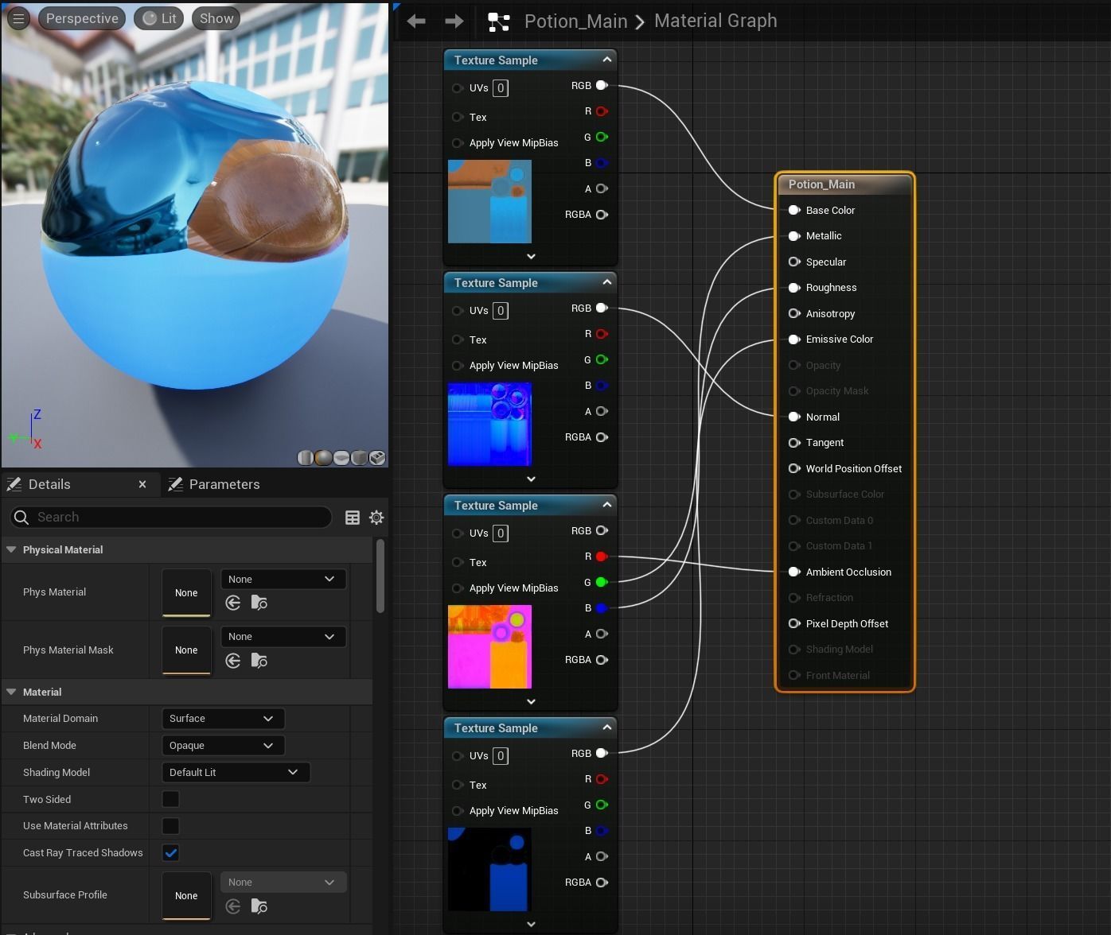Select the sphere preview mesh icon
1111x935 pixels.
[x=323, y=458]
